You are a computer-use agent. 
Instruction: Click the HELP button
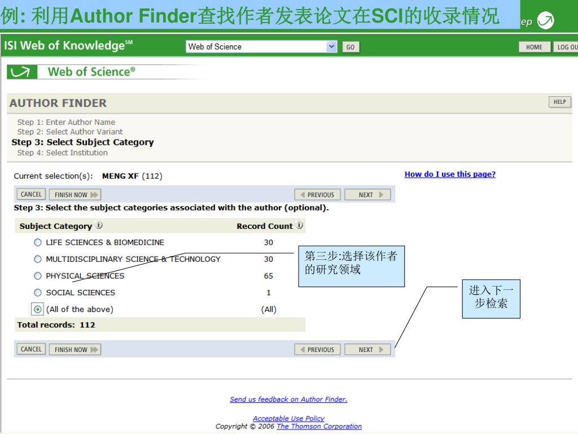coord(559,102)
